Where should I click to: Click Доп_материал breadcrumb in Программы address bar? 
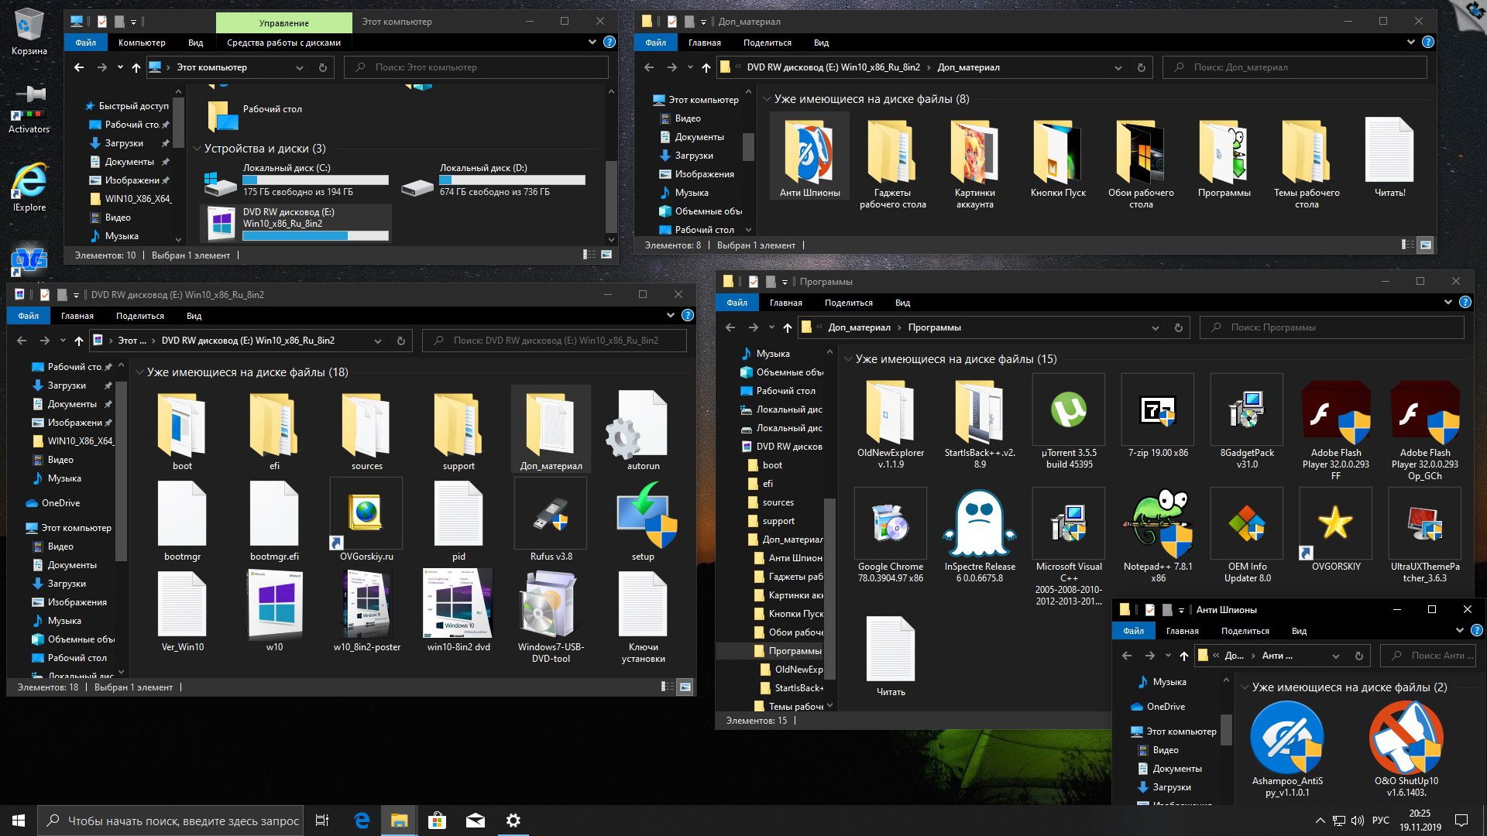[859, 327]
